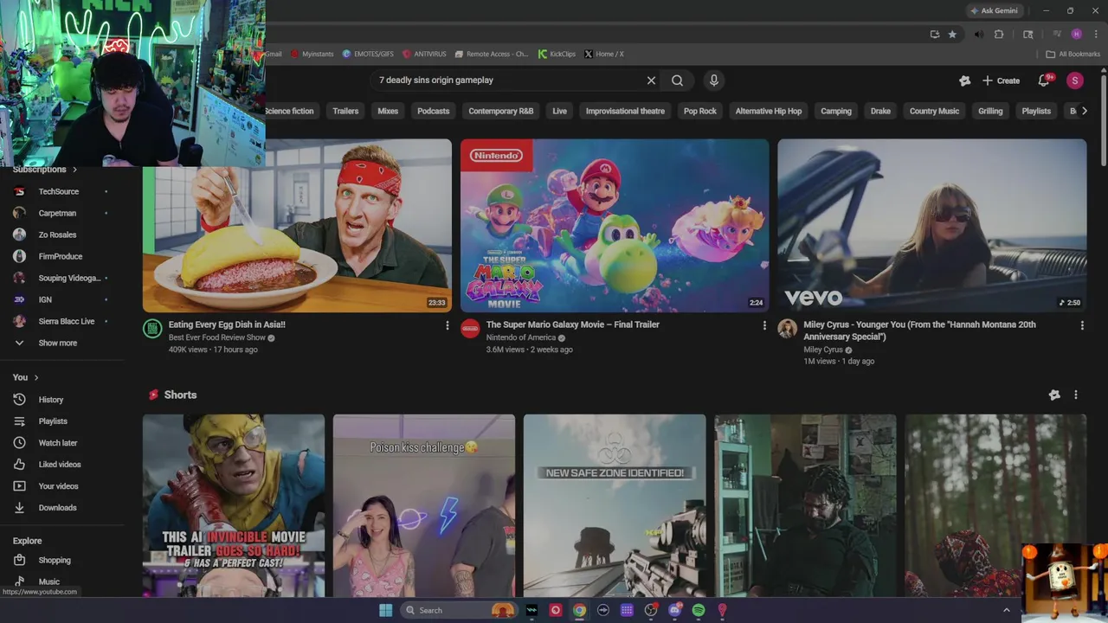The image size is (1108, 623).
Task: Select the Trailers filter chip
Action: pos(345,111)
